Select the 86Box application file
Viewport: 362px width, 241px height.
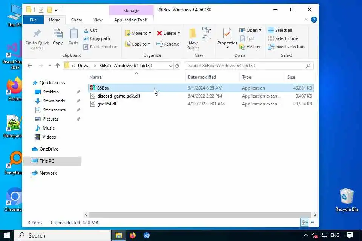(201, 88)
